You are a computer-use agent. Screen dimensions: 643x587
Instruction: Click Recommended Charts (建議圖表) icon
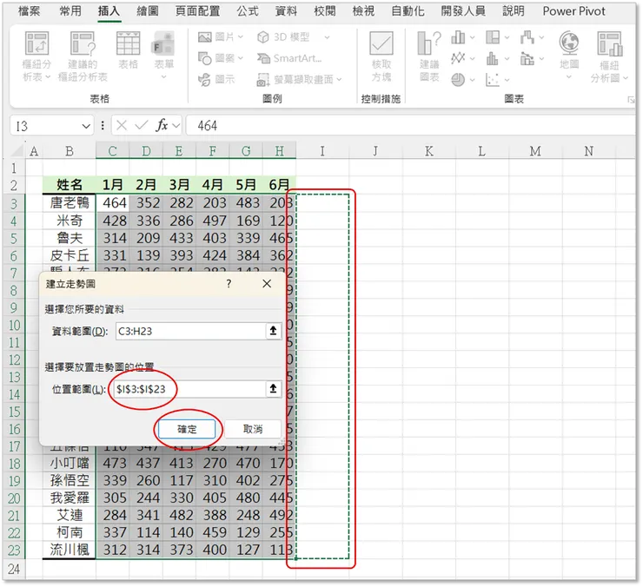(429, 43)
